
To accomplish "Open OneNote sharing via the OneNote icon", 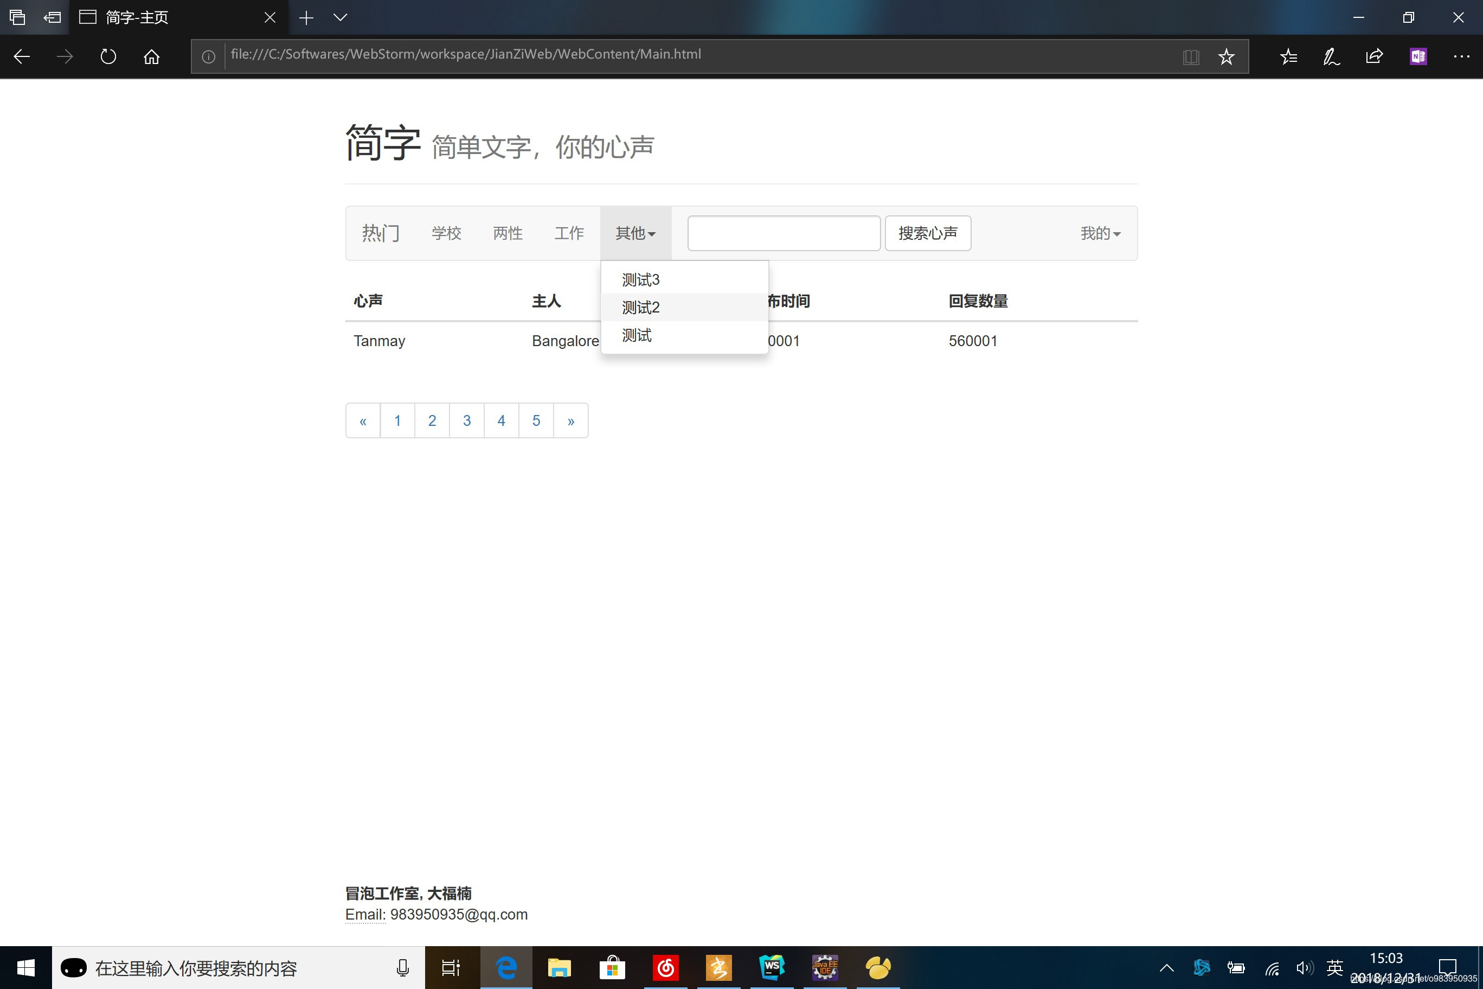I will 1418,56.
